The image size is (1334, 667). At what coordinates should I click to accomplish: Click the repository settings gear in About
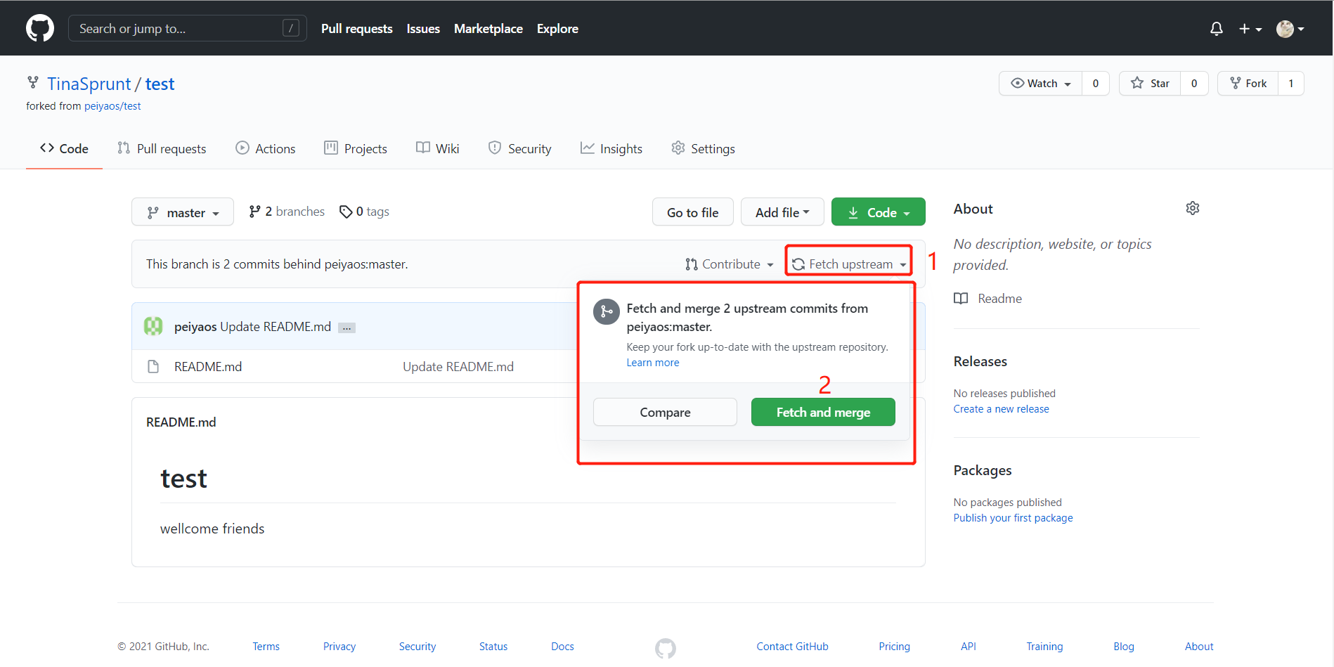[x=1193, y=208]
